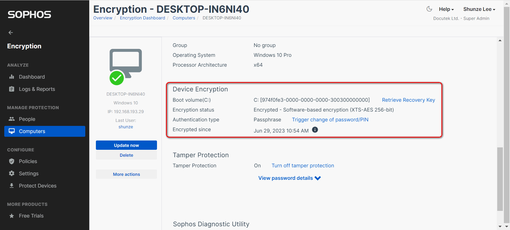Click the Policies shield icon

pos(12,161)
